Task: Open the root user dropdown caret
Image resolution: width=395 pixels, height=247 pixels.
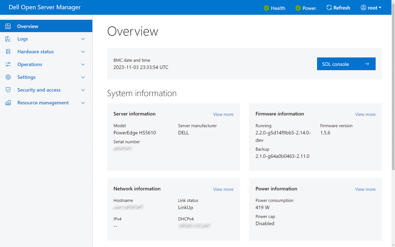Action: [380, 8]
